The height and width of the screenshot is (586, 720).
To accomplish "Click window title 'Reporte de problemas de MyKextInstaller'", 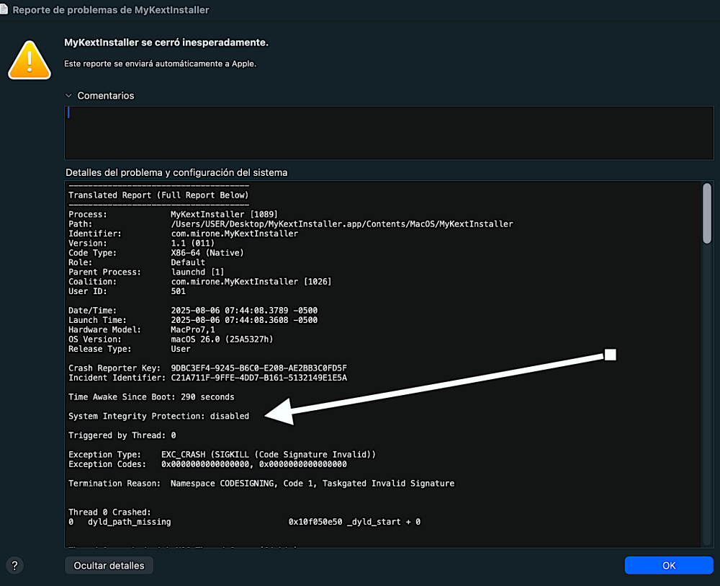I will pos(111,9).
